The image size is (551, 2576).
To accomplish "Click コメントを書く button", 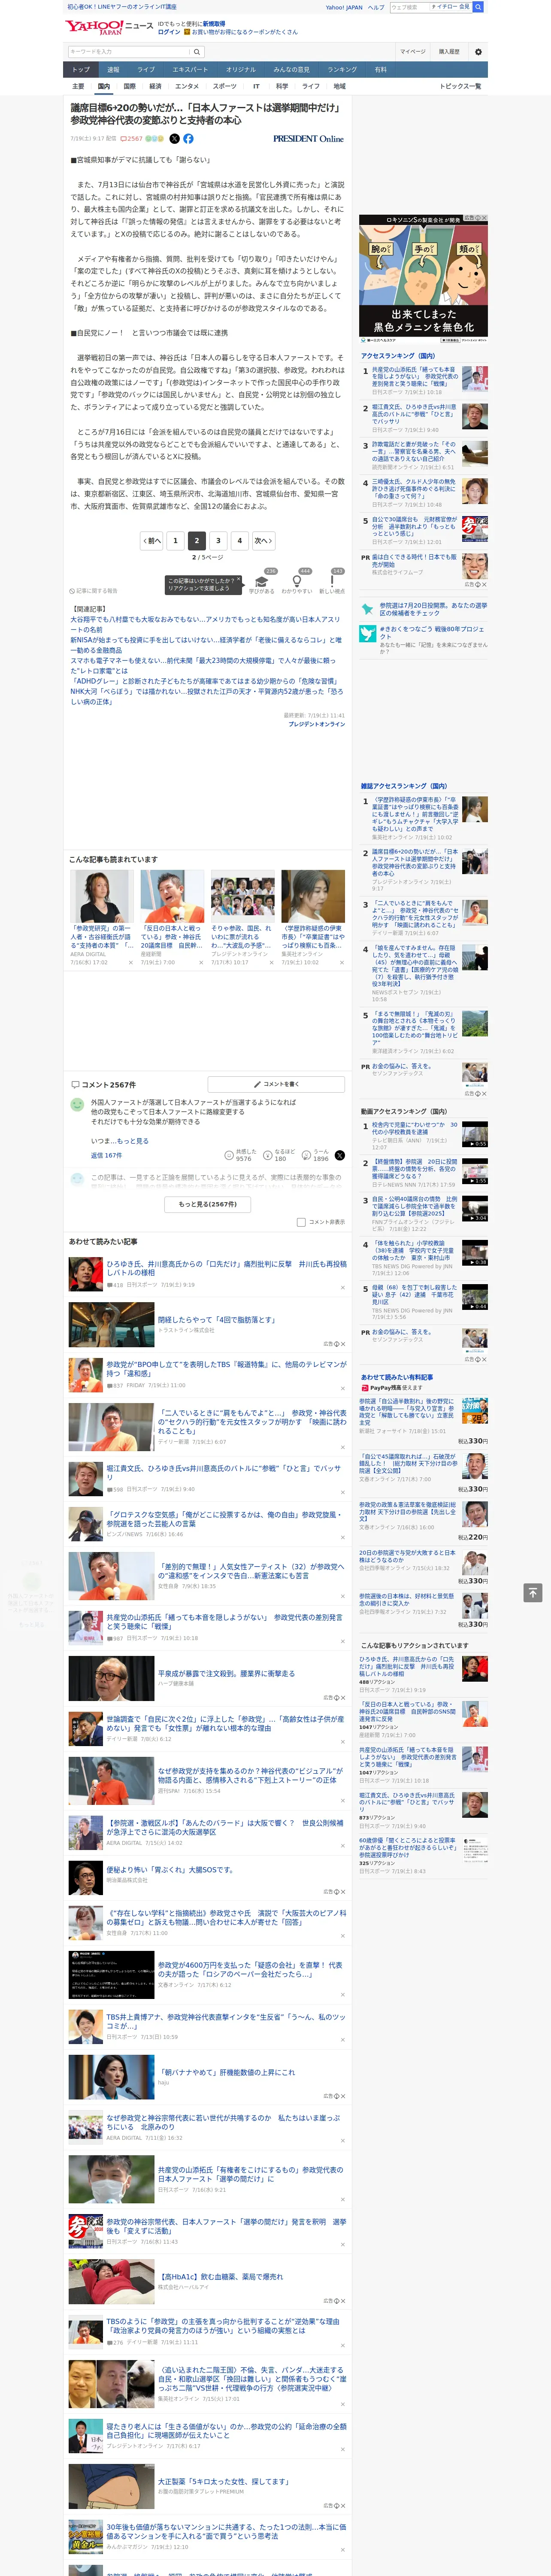I will (x=277, y=1084).
